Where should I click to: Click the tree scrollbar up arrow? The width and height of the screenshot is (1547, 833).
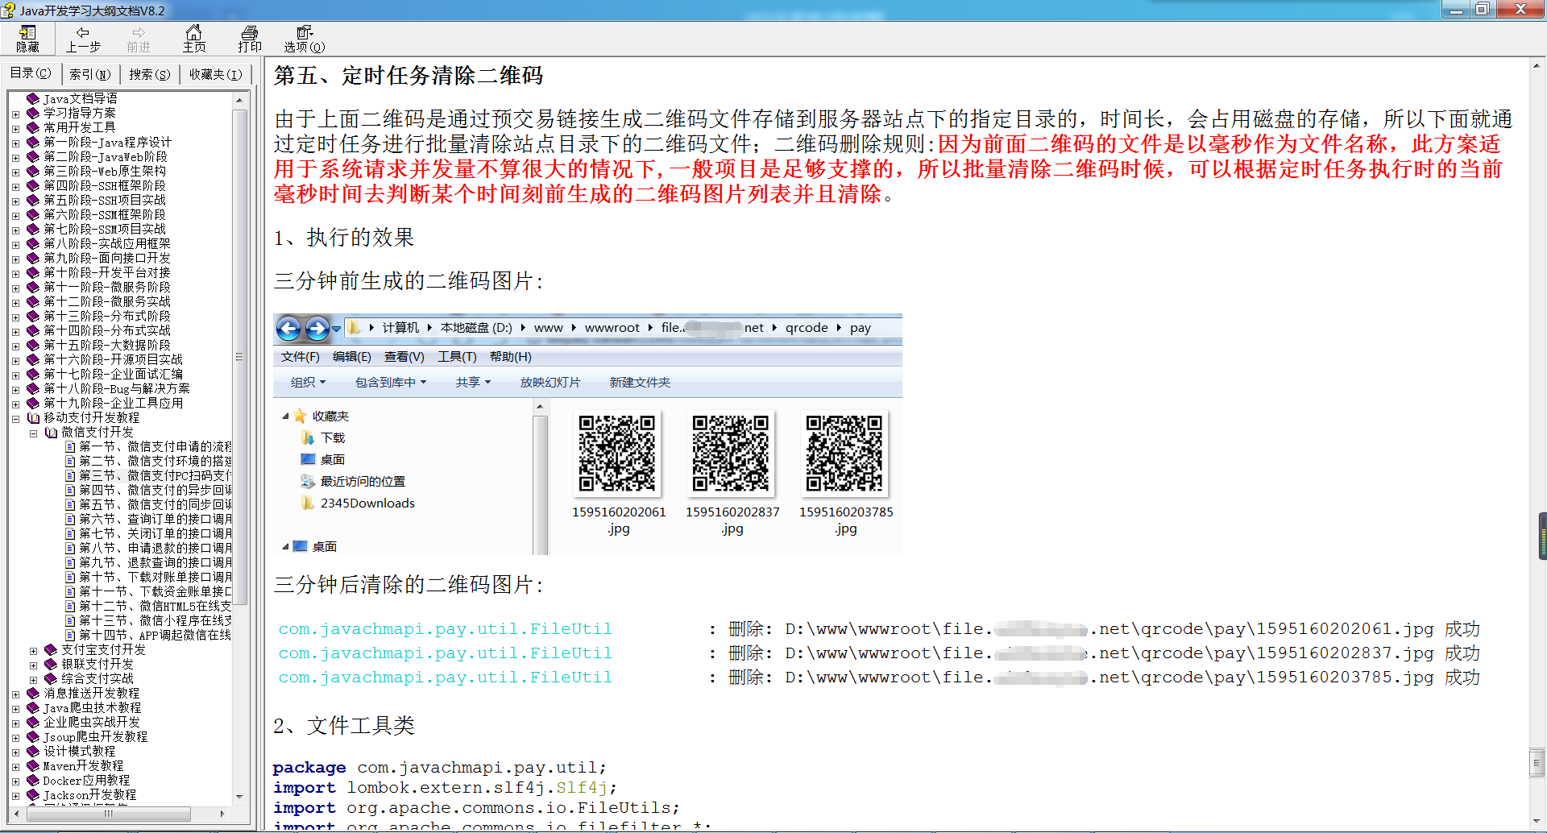(239, 99)
